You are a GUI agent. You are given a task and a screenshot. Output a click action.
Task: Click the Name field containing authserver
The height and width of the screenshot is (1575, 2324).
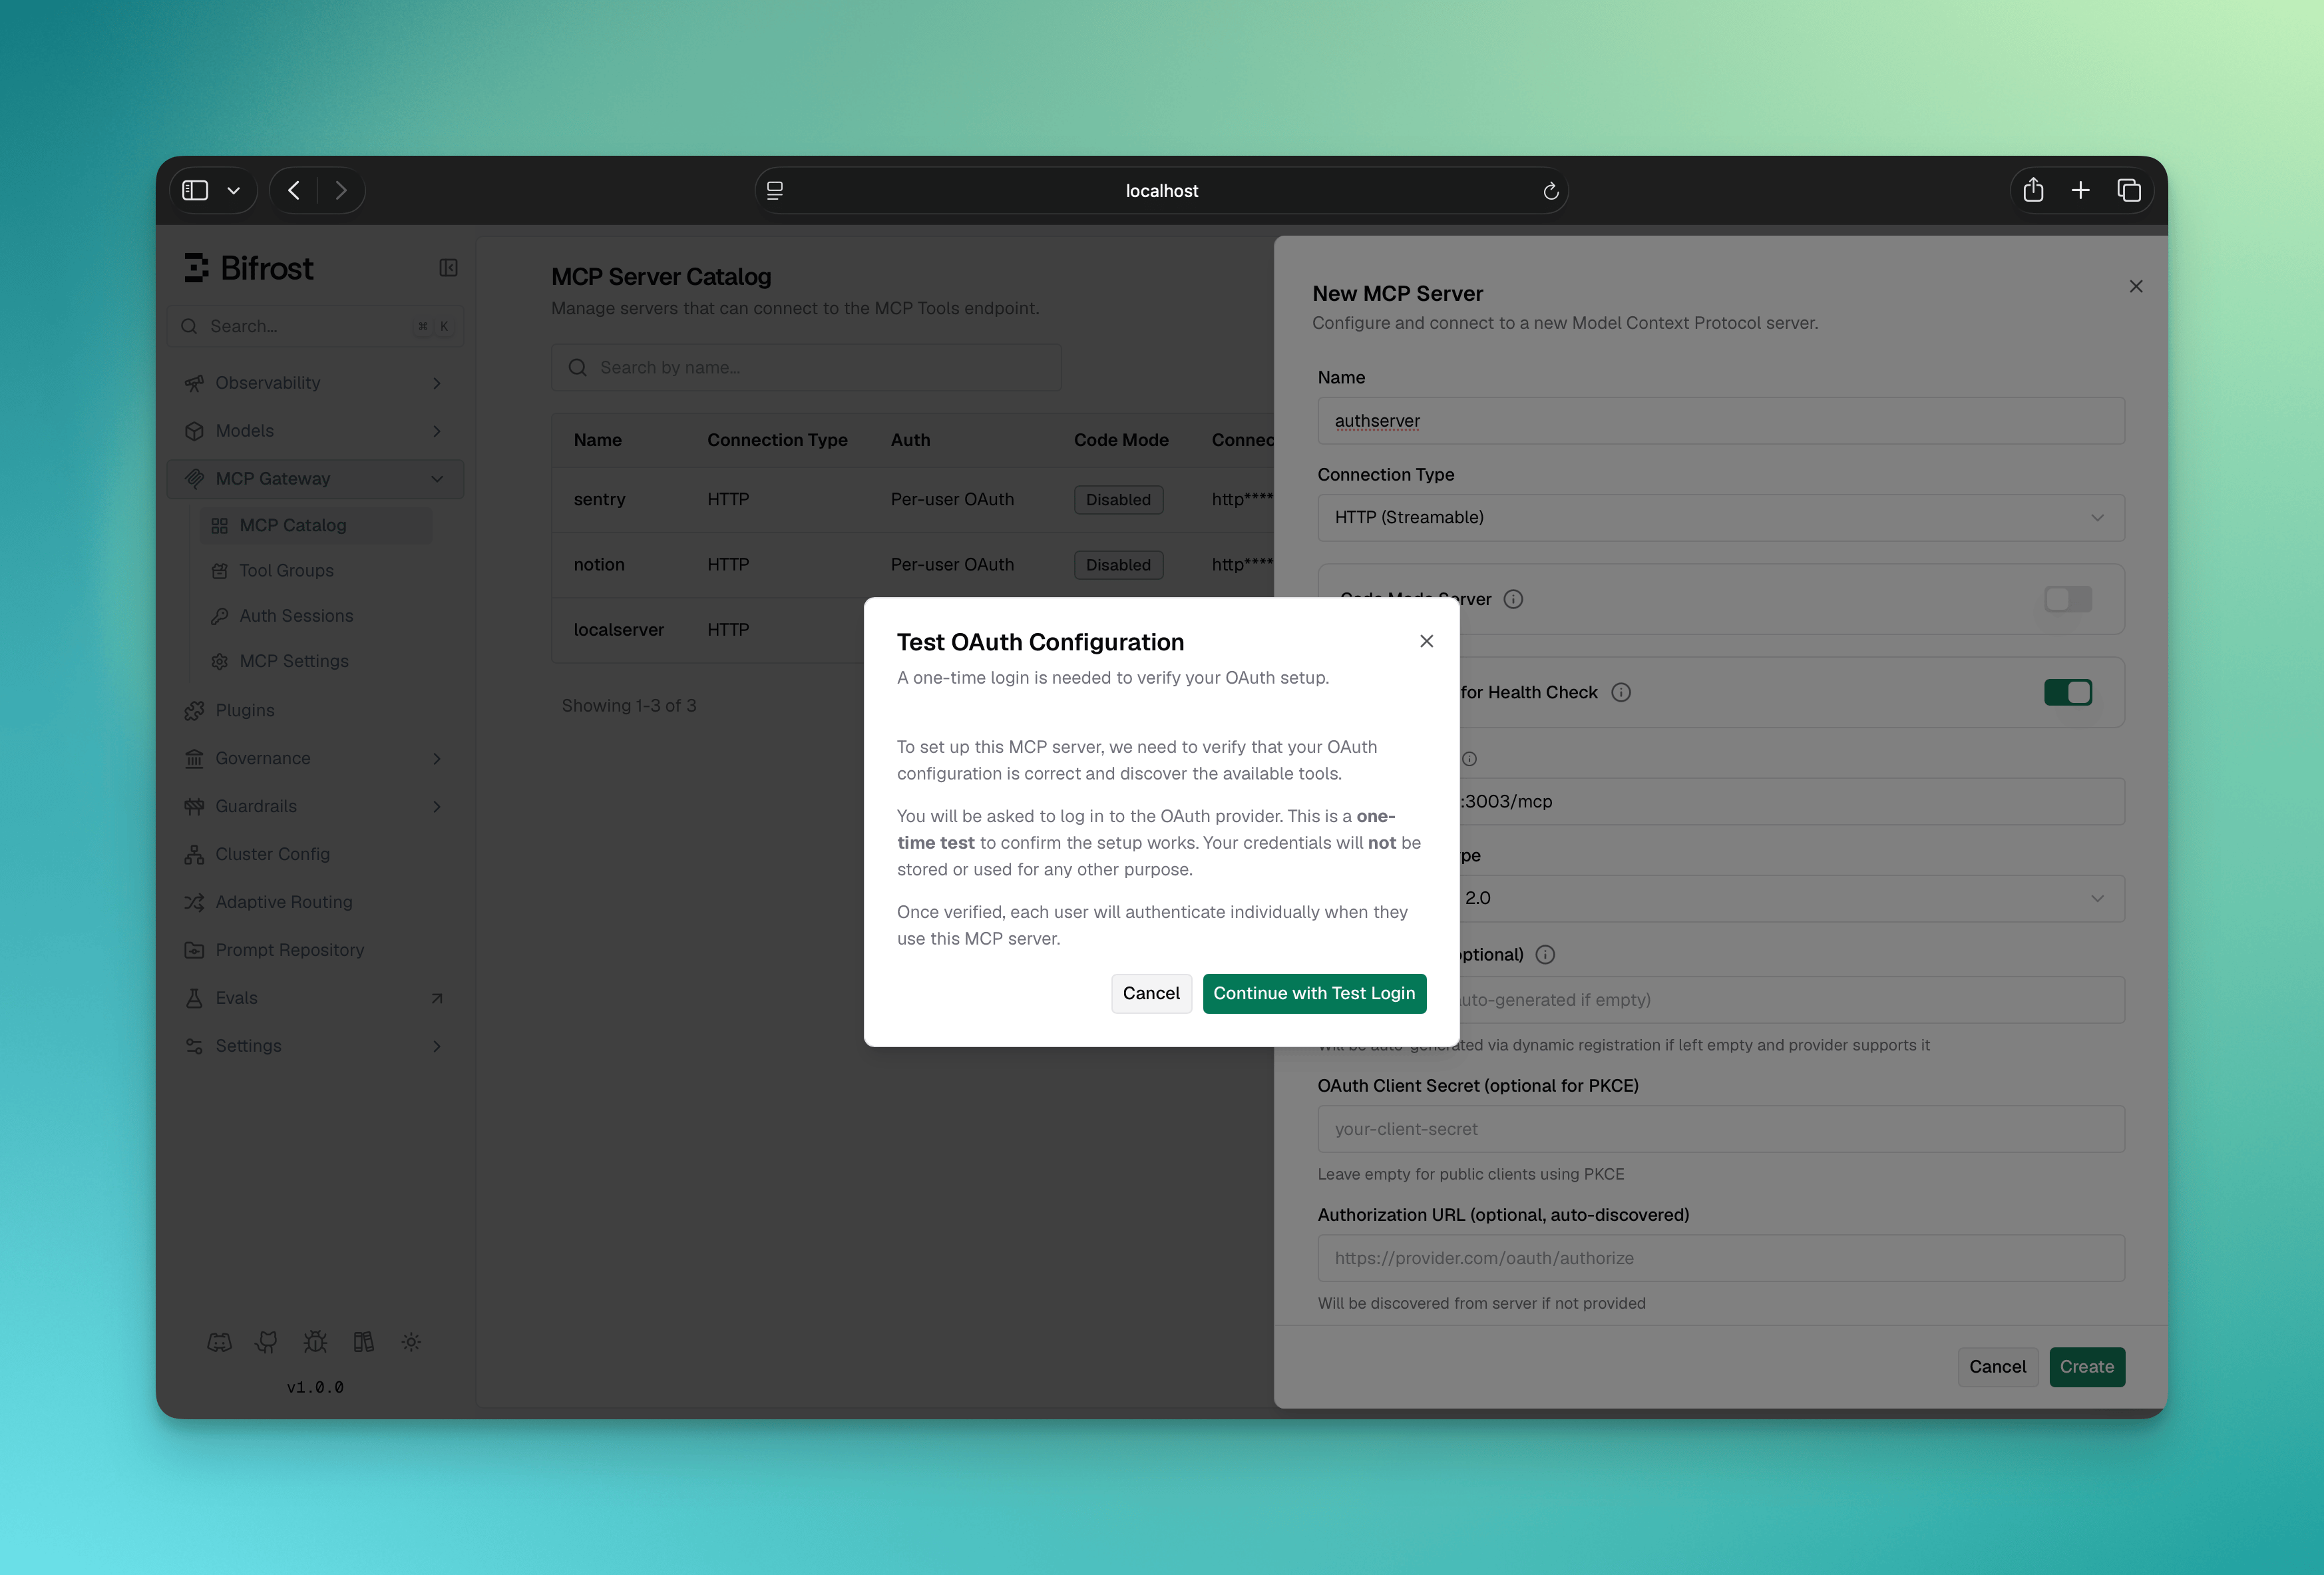pos(1721,421)
